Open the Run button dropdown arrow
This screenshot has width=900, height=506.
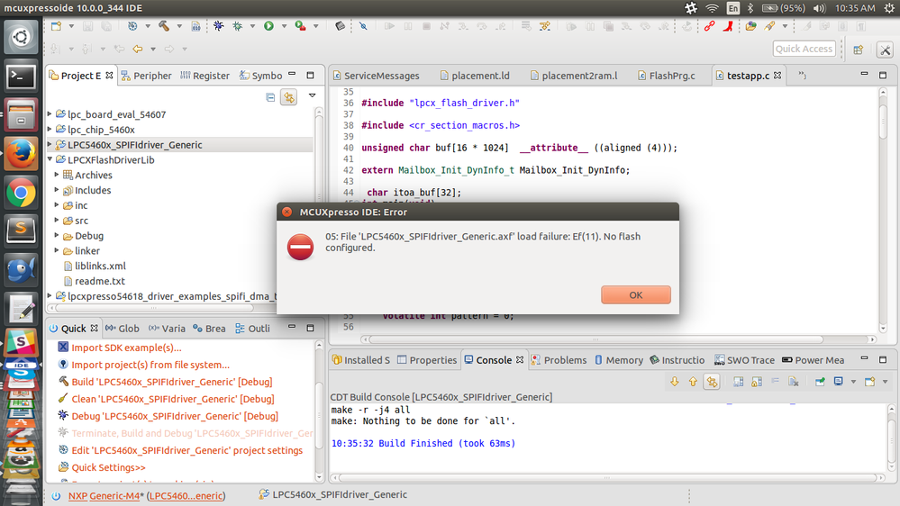pos(284,26)
